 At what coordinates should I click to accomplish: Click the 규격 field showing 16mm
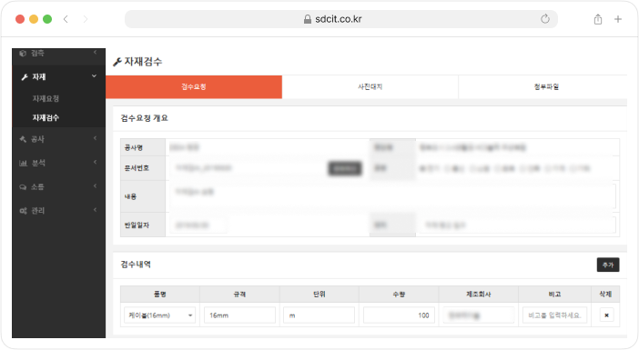coord(239,315)
